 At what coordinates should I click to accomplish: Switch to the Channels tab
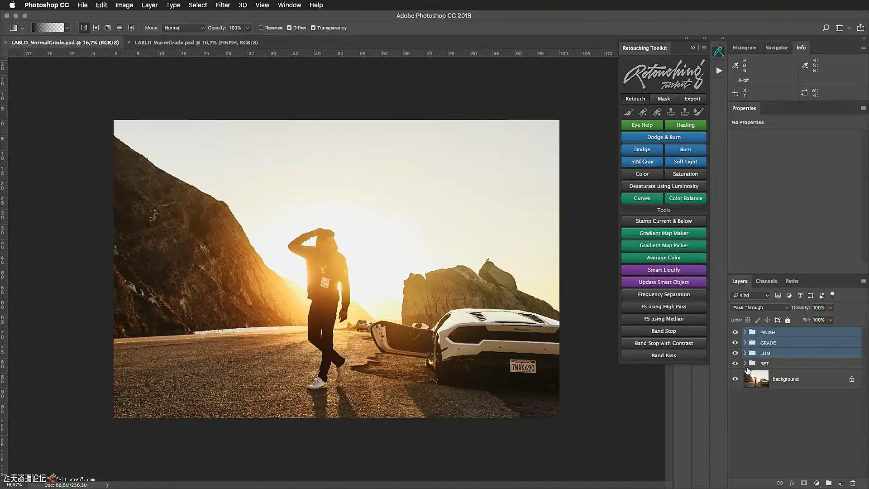[766, 281]
